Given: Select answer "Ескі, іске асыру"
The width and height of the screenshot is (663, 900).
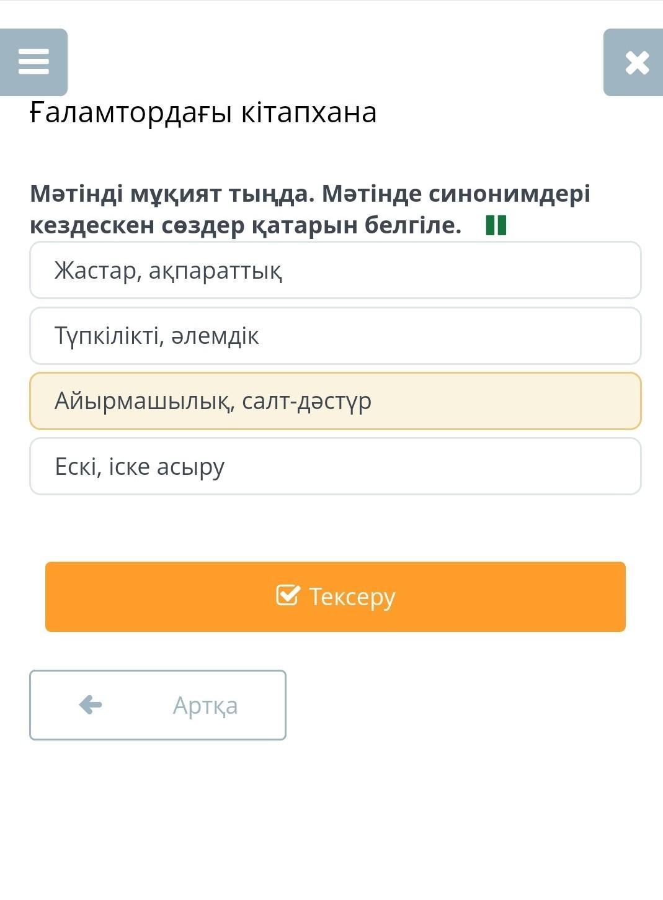Looking at the screenshot, I should (x=335, y=466).
